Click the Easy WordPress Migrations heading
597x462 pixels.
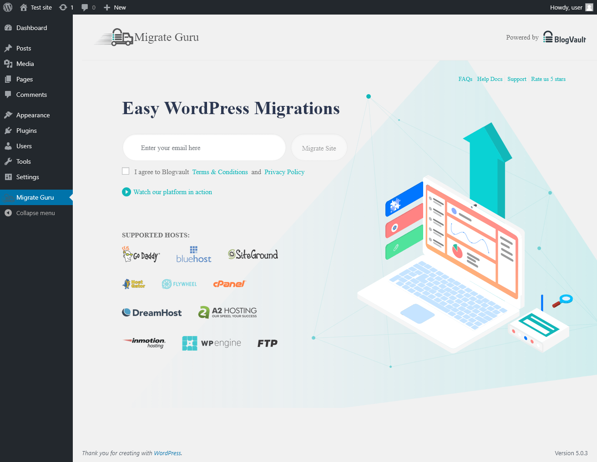pyautogui.click(x=231, y=109)
